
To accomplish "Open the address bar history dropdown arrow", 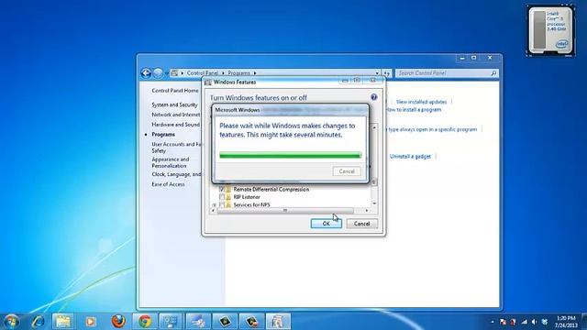I will click(x=377, y=73).
